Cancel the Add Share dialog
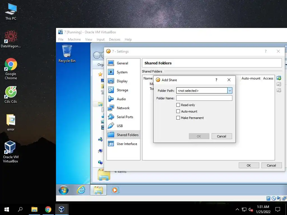 coord(222,136)
